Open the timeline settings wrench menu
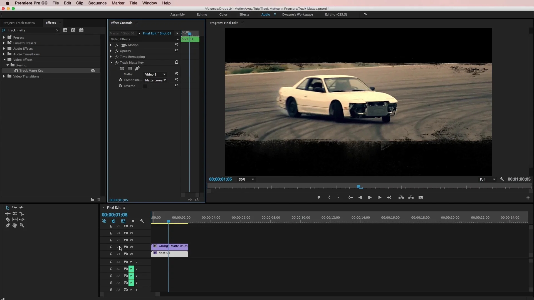Viewport: 534px width, 300px height. pyautogui.click(x=142, y=221)
